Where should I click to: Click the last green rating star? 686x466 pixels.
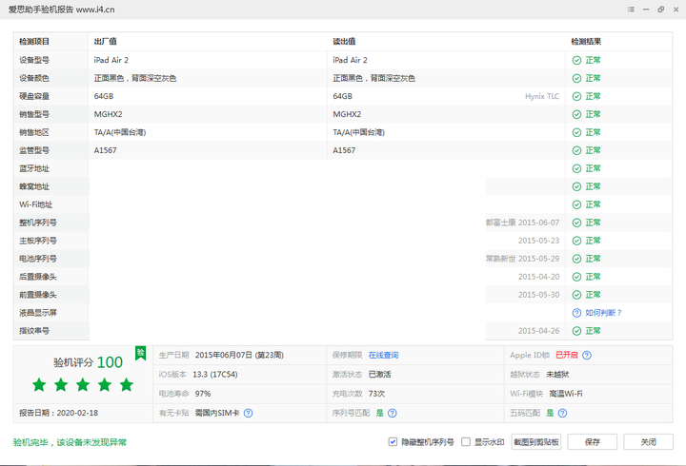[127, 385]
